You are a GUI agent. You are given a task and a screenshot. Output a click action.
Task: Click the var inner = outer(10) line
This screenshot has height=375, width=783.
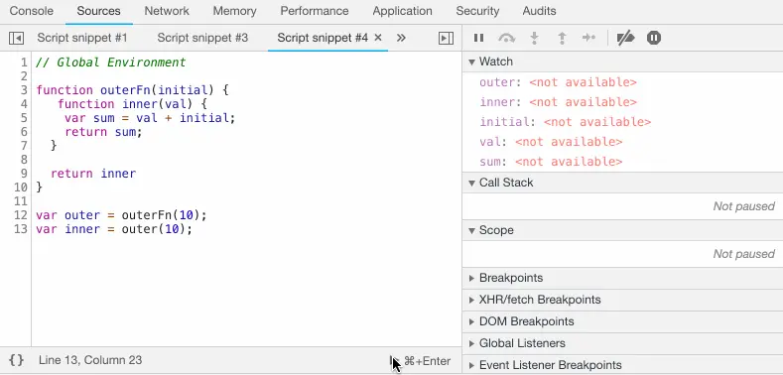tap(114, 229)
